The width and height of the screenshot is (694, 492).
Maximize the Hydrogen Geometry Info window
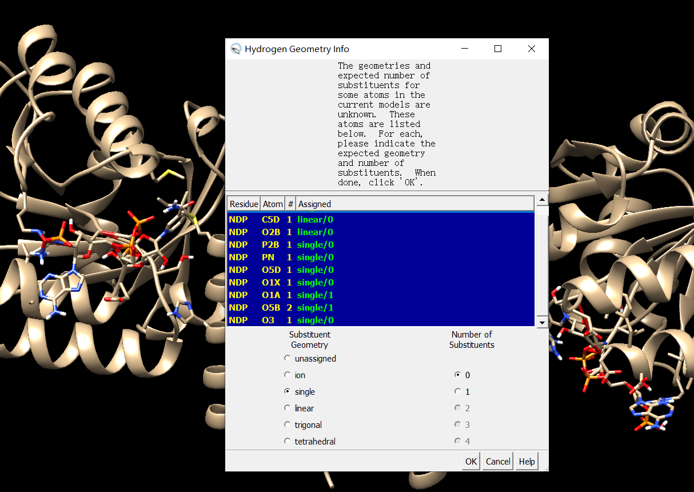coord(498,49)
